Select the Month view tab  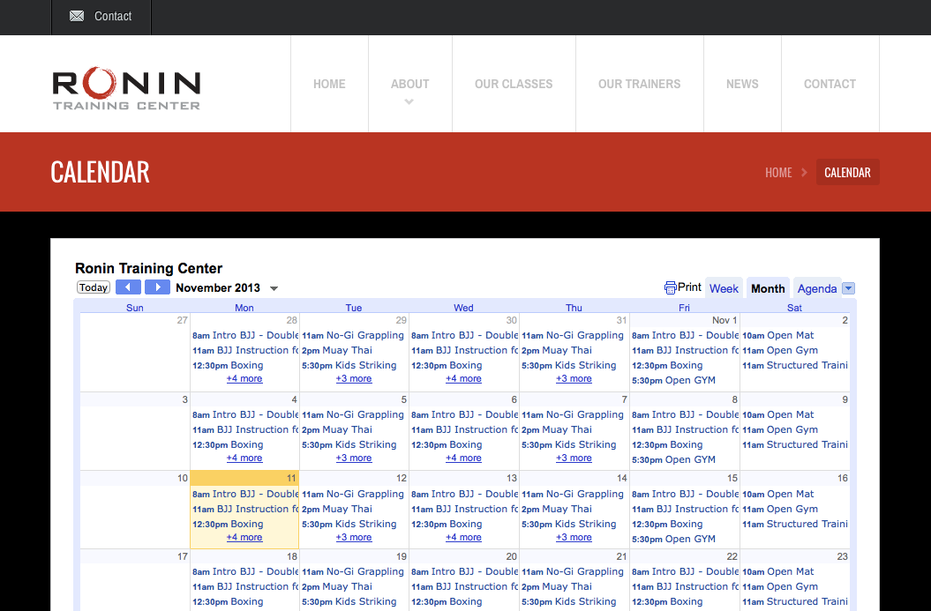(x=768, y=288)
